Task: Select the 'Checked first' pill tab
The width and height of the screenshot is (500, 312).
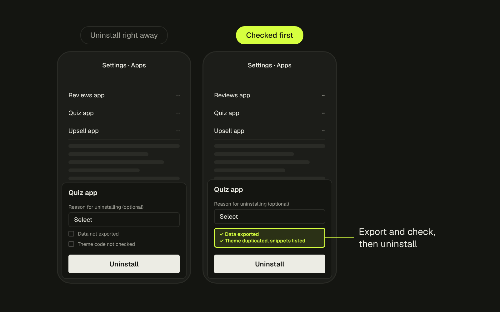Action: pyautogui.click(x=270, y=35)
